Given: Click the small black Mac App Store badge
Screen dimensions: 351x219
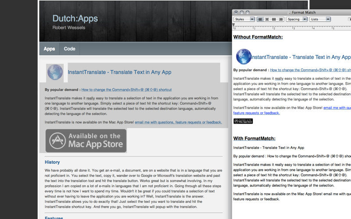Looking at the screenshot, I should point(243,121).
